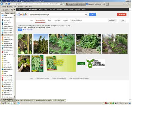Switch to the Moestuin Forum browser tab
The image size is (167, 125).
75,4
